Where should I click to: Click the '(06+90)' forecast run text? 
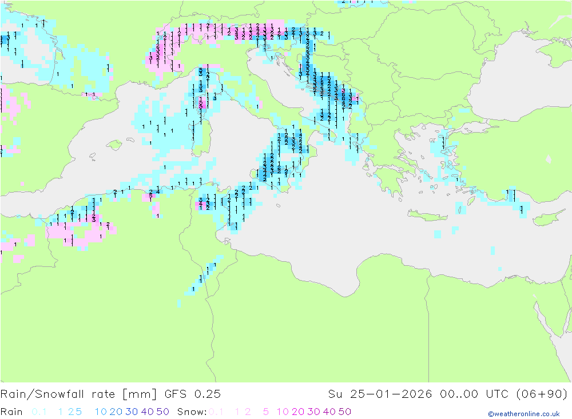(542, 394)
